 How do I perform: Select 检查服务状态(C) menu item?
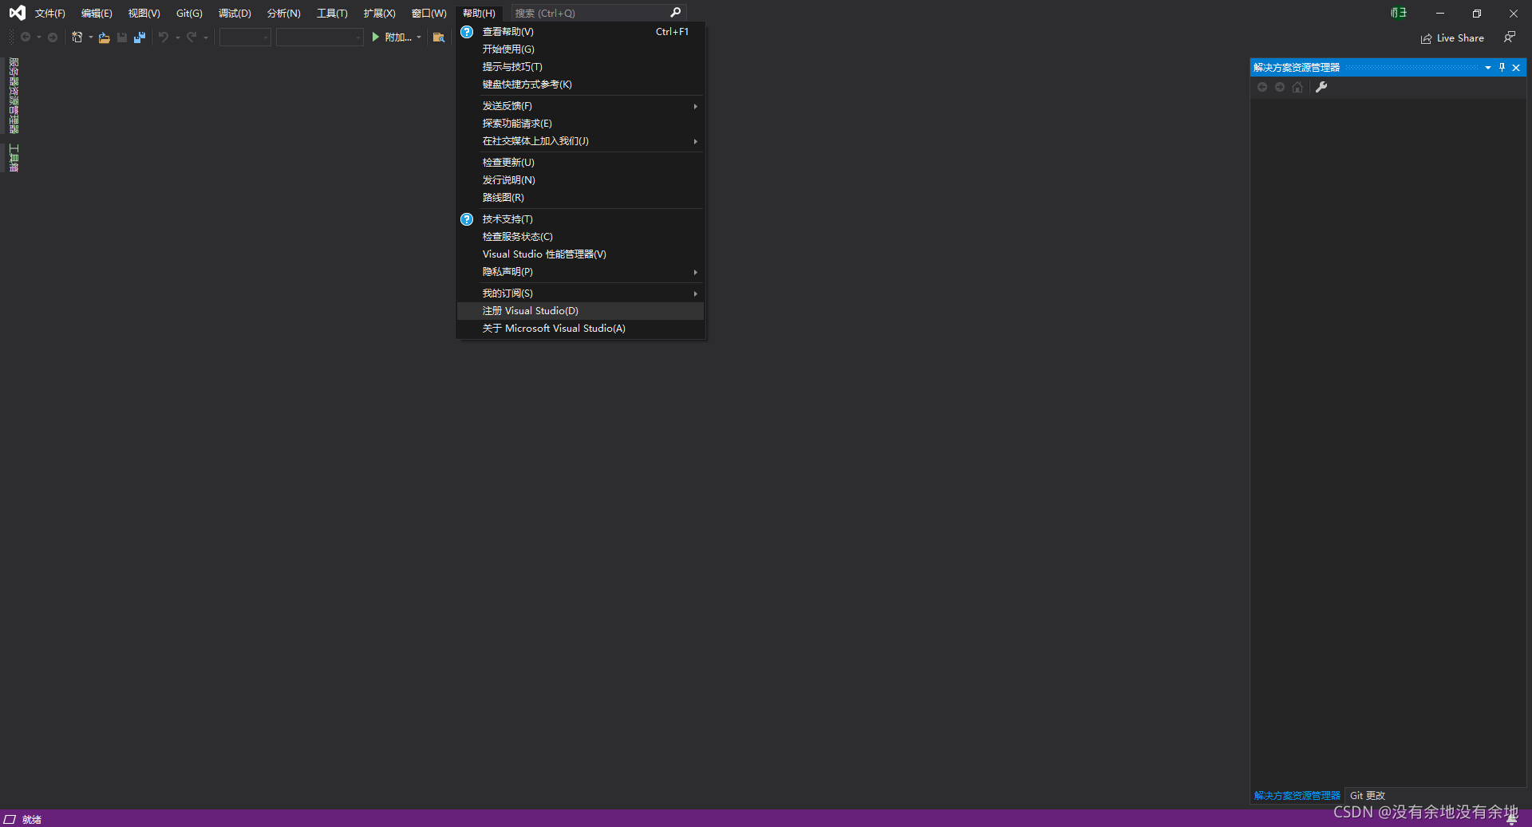pos(580,237)
